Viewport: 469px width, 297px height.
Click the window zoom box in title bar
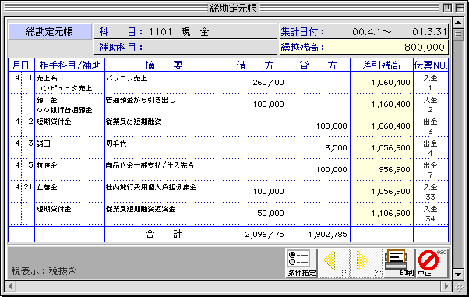point(447,8)
